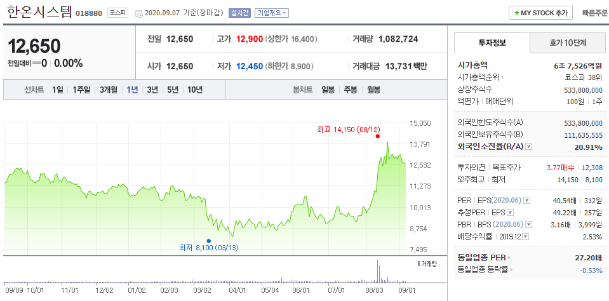This screenshot has width=609, height=301.
Task: Click help icon next to PER EPS(2020.06)
Action: [526, 201]
